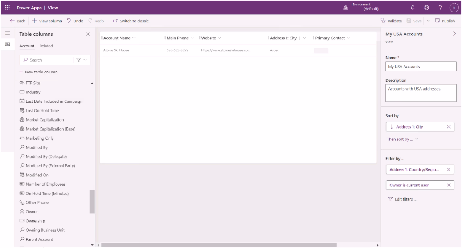The width and height of the screenshot is (462, 248).
Task: Open Main Phone column header menu
Action: pos(192,38)
